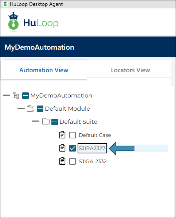Click the clipboard icon for SJIRA2327
Viewport: 176px width, 218px height.
[x=62, y=148]
